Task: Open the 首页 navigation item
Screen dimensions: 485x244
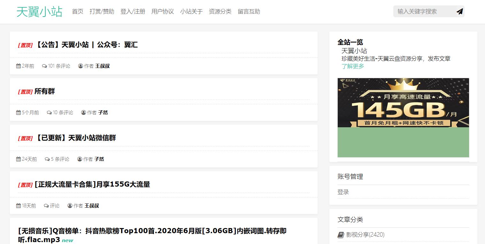Action: (78, 11)
